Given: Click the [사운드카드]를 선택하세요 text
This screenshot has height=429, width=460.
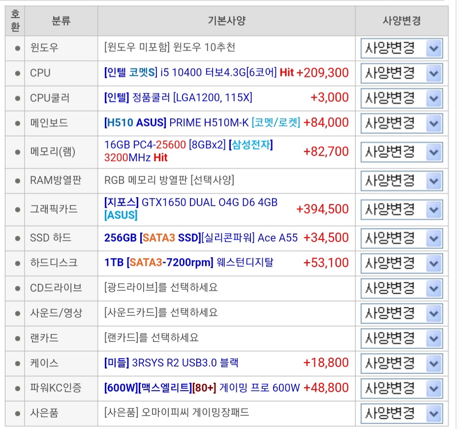Looking at the screenshot, I should [x=161, y=313].
